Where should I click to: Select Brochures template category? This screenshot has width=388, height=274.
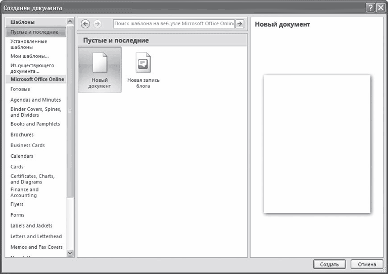pyautogui.click(x=22, y=135)
